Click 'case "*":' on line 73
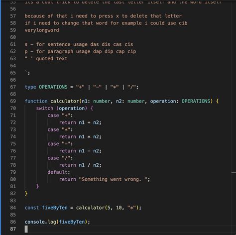Viewport: 236px width, 235px height. (60, 129)
